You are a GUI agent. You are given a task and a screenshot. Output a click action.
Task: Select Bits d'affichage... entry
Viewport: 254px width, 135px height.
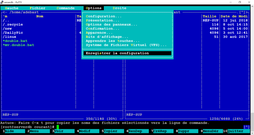[x=107, y=37]
